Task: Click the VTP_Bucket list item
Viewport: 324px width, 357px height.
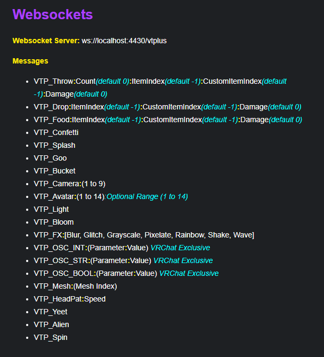Action: click(54, 171)
